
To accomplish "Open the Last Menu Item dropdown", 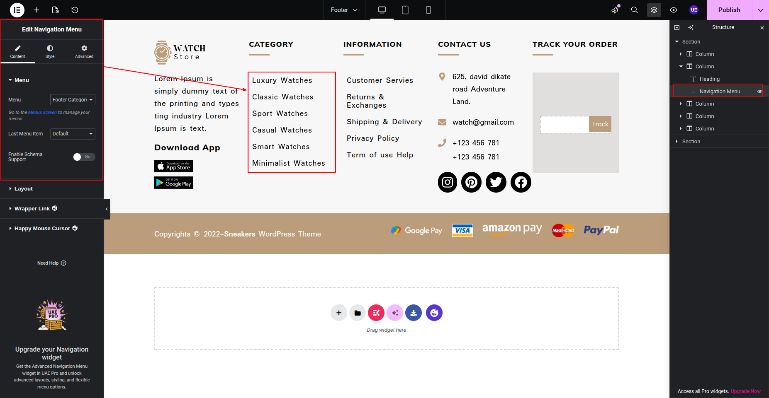I will click(73, 134).
